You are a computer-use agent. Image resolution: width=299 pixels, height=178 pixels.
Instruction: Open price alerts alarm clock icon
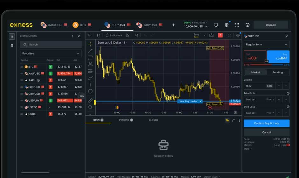216,25
